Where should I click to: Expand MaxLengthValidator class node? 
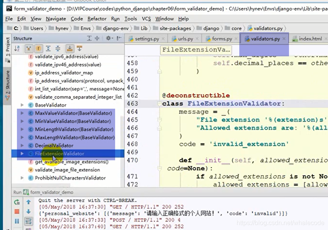point(22,137)
